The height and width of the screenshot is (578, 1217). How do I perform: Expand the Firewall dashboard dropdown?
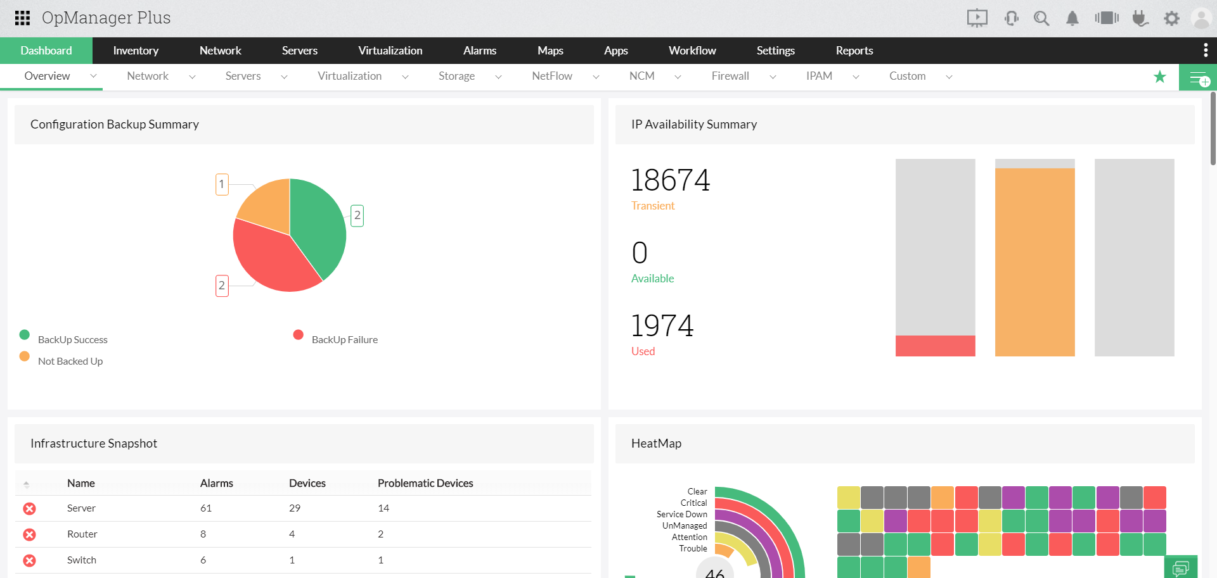point(773,76)
